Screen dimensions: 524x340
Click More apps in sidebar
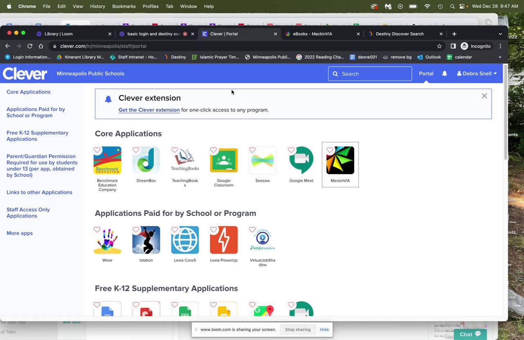coord(20,233)
